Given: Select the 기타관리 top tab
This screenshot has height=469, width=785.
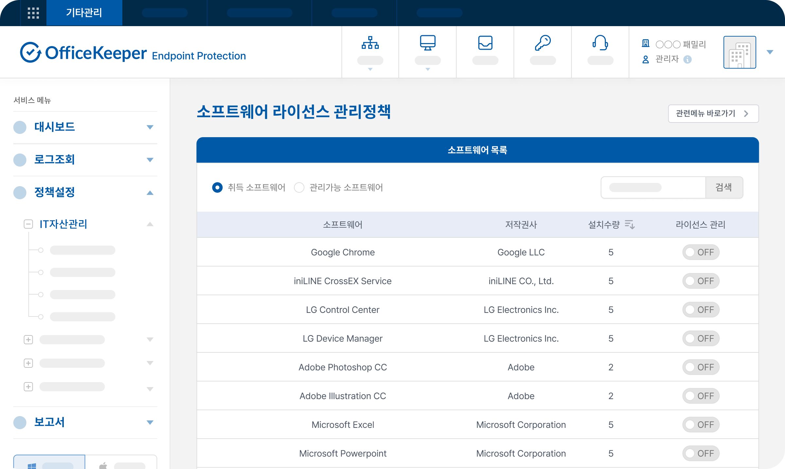Looking at the screenshot, I should 84,13.
